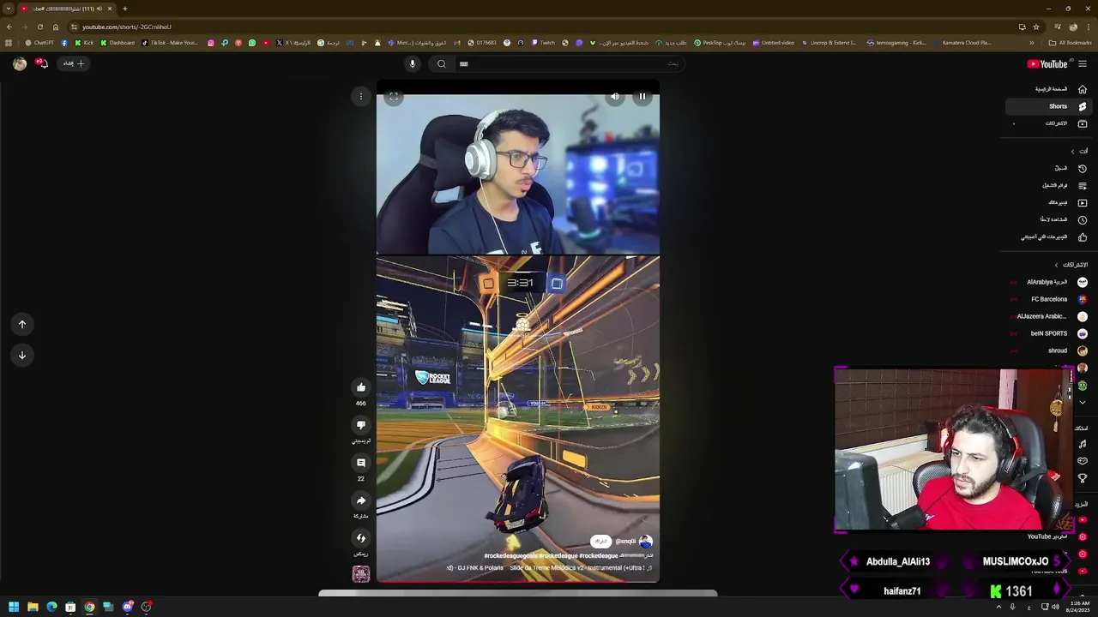Toggle the hamburger guide menu
This screenshot has height=617, width=1098.
(1083, 63)
